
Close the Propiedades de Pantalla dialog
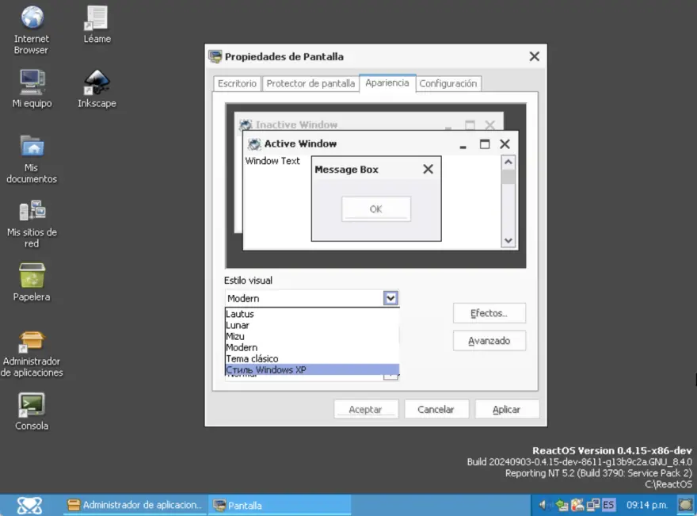pyautogui.click(x=535, y=56)
